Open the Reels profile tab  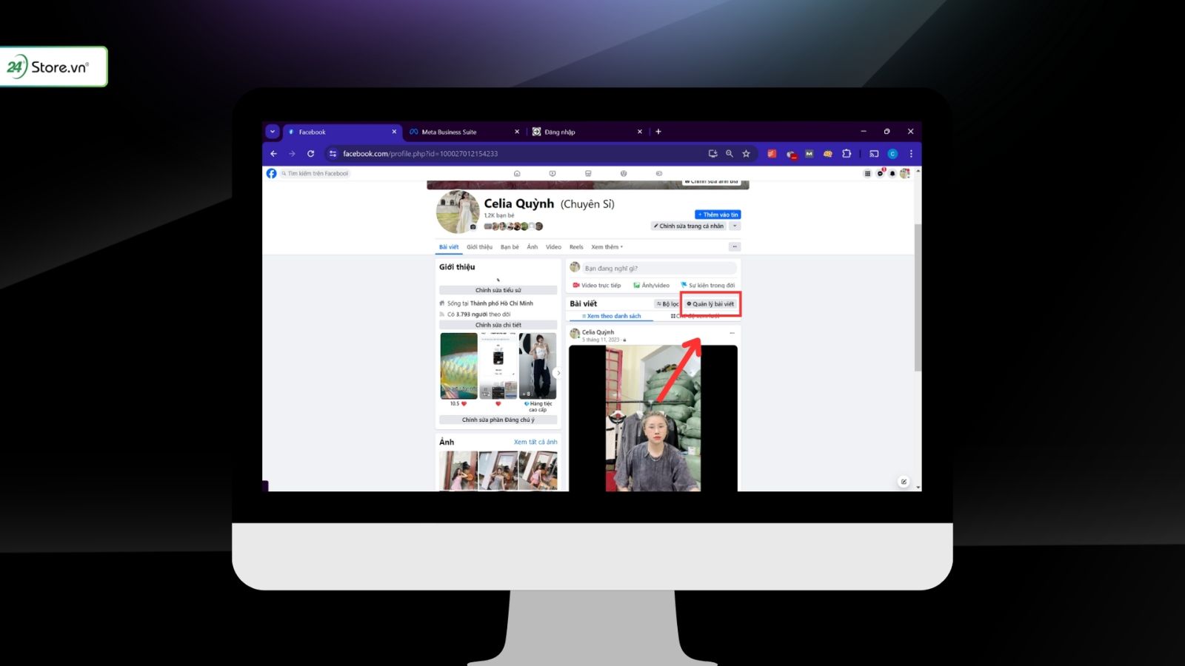(576, 247)
